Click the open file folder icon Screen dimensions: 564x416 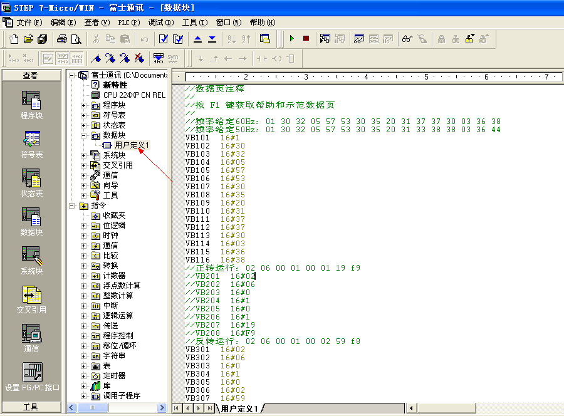pyautogui.click(x=28, y=39)
